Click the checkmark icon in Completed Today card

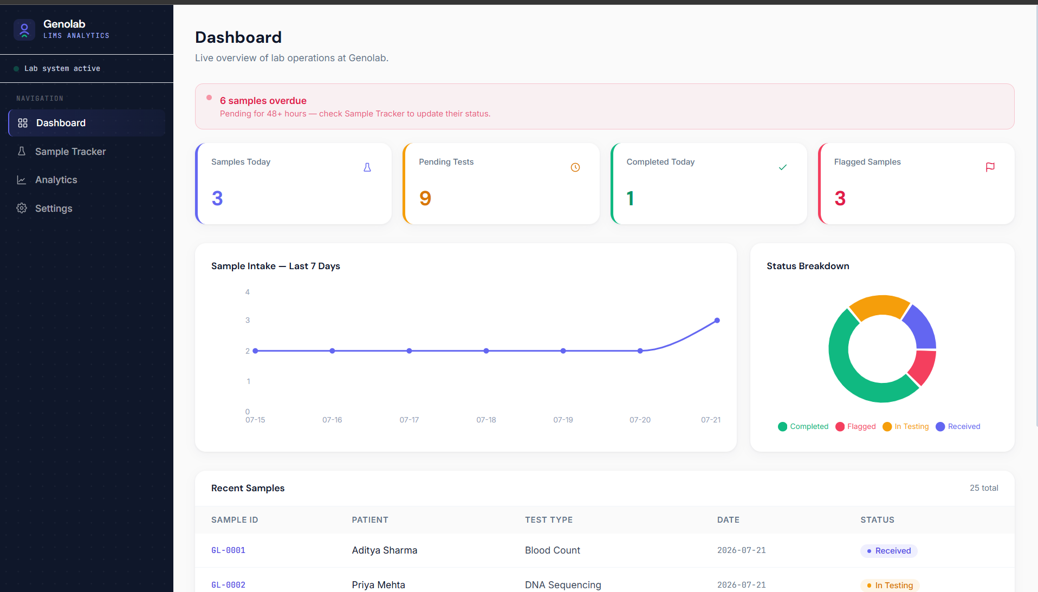pyautogui.click(x=783, y=167)
